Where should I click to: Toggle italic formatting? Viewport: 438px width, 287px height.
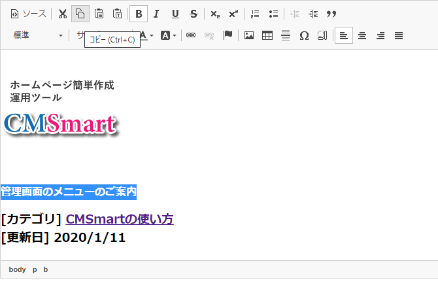tap(157, 14)
